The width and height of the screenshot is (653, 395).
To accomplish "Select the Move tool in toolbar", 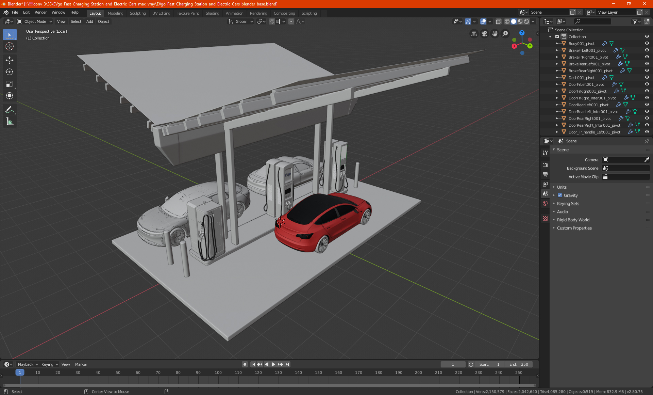I will 10,60.
